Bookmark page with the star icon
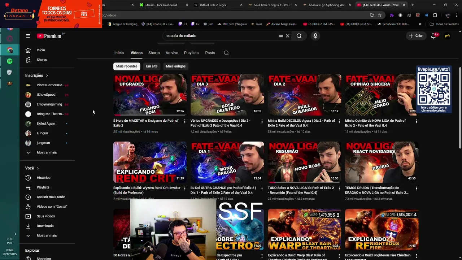The width and height of the screenshot is (462, 260). click(380, 15)
